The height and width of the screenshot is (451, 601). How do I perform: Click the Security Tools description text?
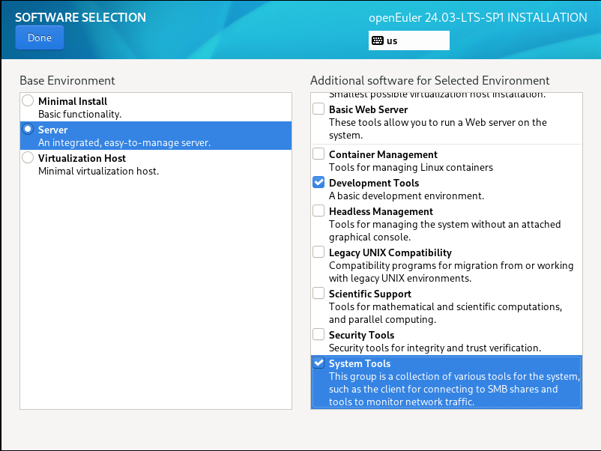pyautogui.click(x=435, y=348)
